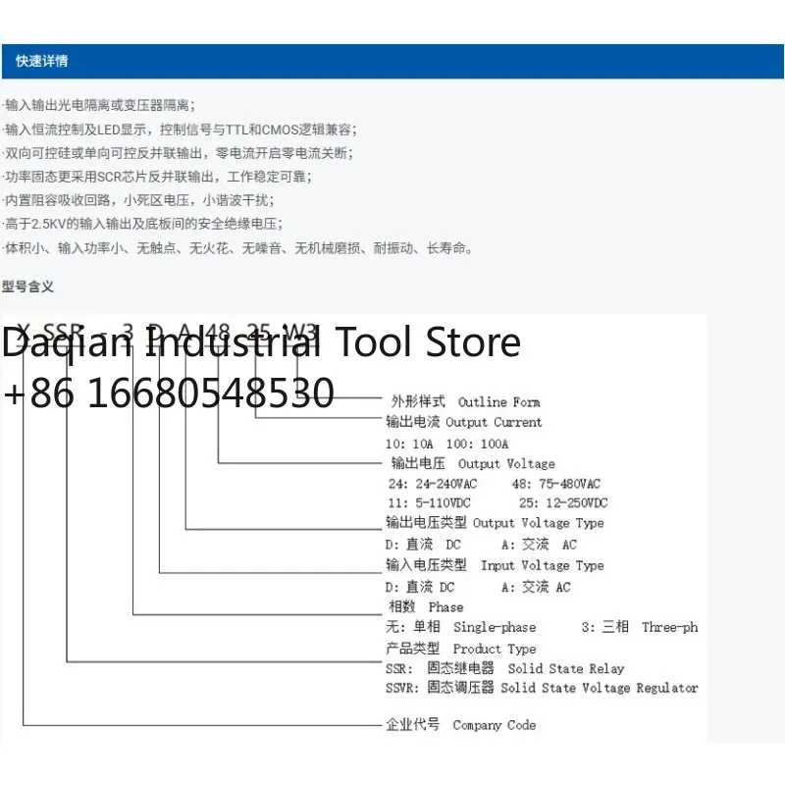Select the '输入电压类型 Input Voltage Type' label
The height and width of the screenshot is (785, 785).
[x=495, y=565]
